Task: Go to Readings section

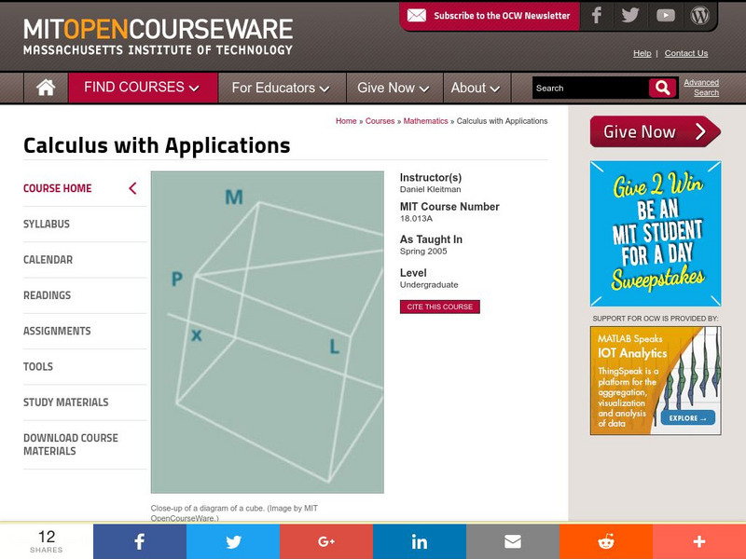Action: tap(48, 295)
